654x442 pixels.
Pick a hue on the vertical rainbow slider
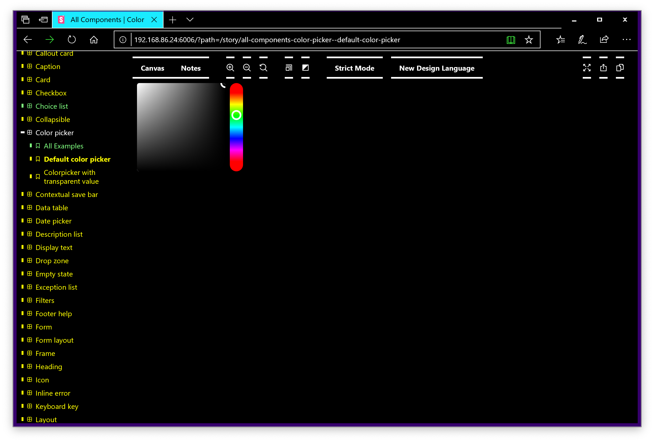pyautogui.click(x=236, y=127)
